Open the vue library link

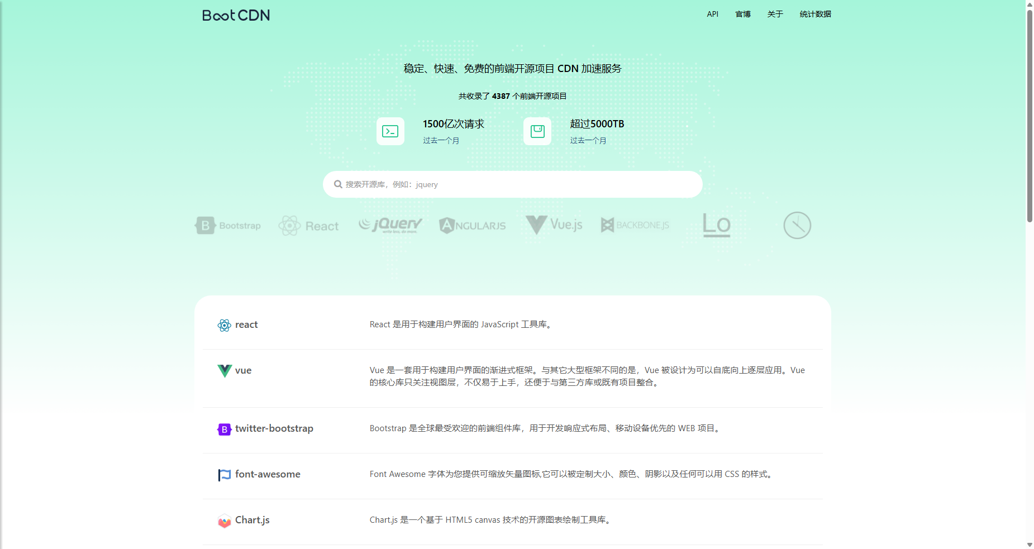pos(243,370)
